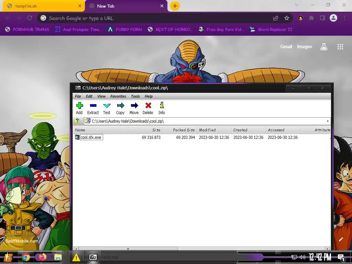Sort by Packed Size column header

point(179,130)
